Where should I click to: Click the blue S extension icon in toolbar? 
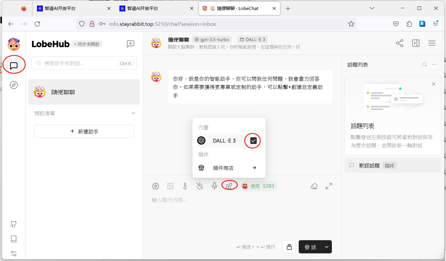pos(422,24)
